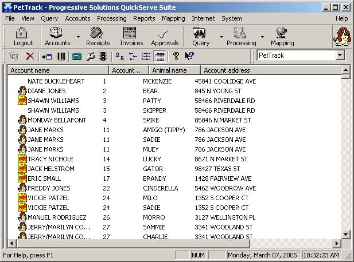Select the details list view icon
The width and height of the screenshot is (354, 262).
pyautogui.click(x=160, y=56)
